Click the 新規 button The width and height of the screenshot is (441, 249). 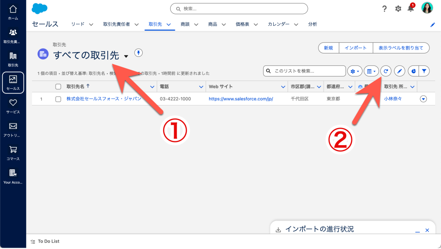click(x=328, y=48)
